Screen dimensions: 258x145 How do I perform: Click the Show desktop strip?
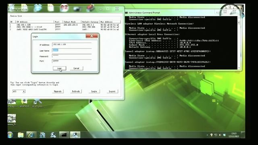point(243,135)
